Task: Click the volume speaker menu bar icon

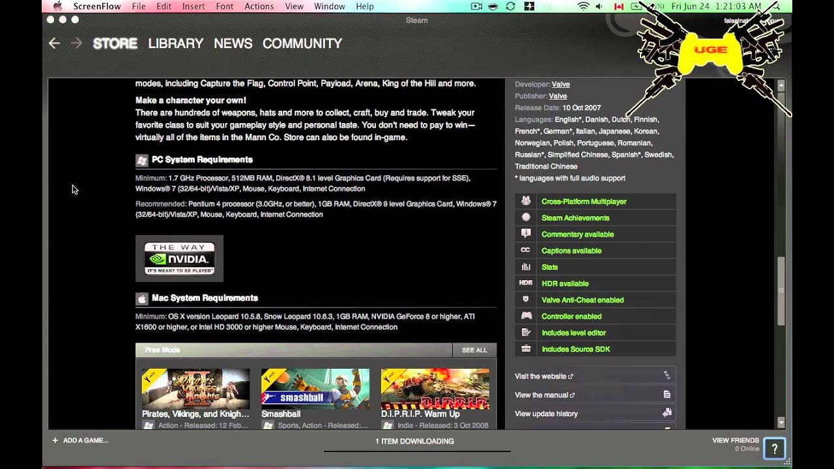Action: [600, 7]
